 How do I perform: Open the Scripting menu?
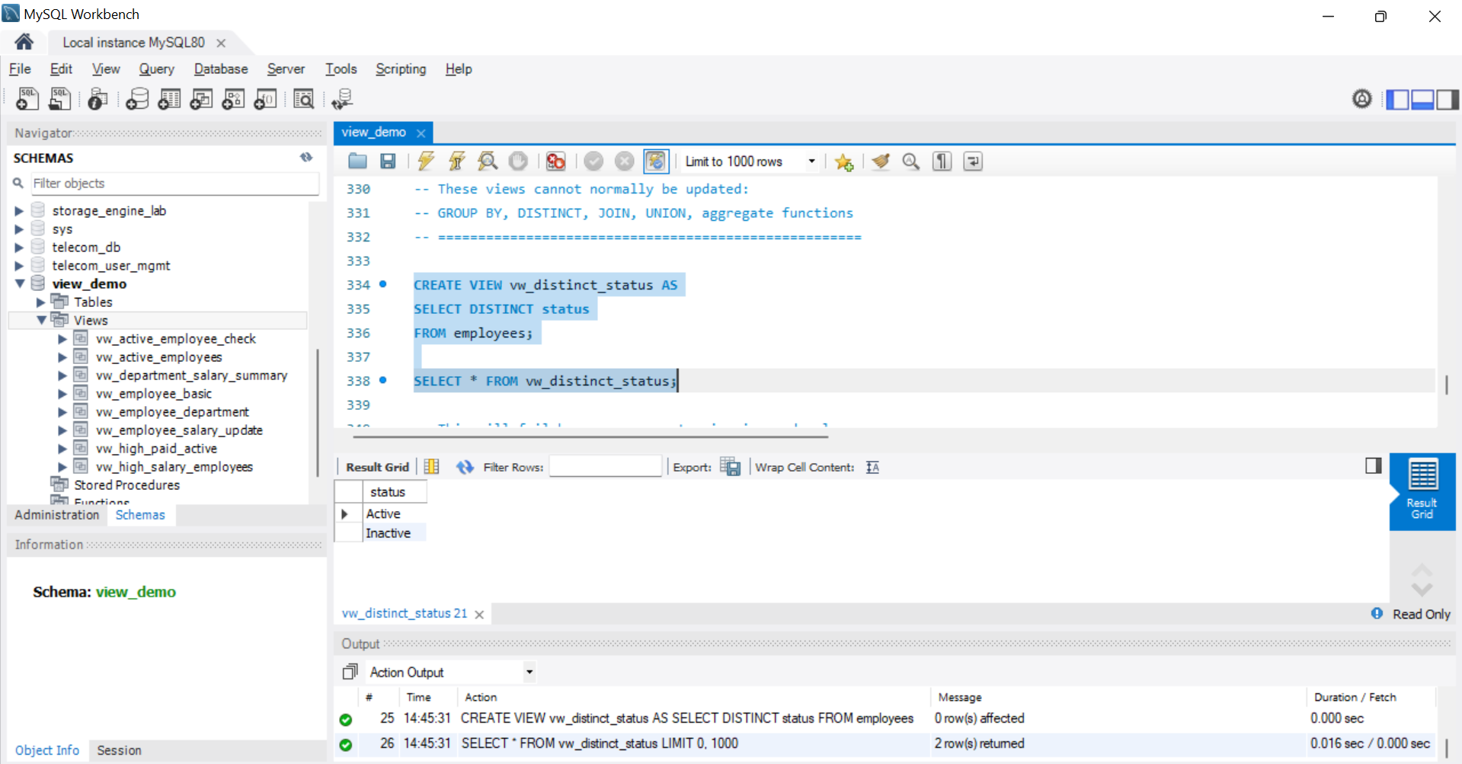click(401, 69)
